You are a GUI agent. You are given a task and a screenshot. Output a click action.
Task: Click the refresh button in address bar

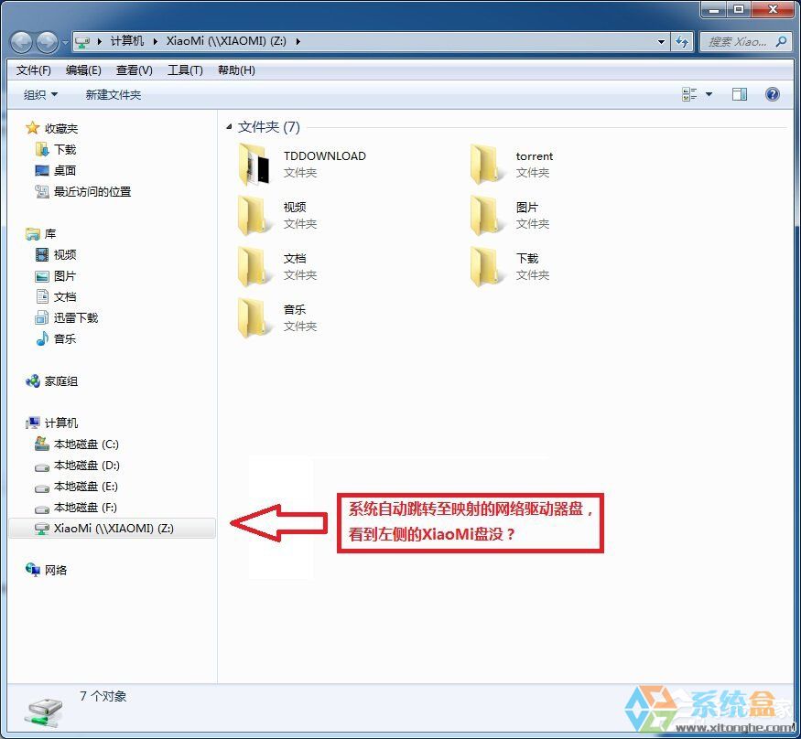click(682, 42)
